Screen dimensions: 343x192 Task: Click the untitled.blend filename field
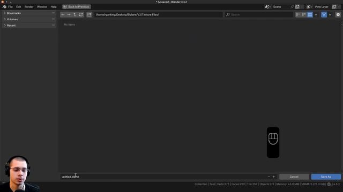tap(163, 177)
